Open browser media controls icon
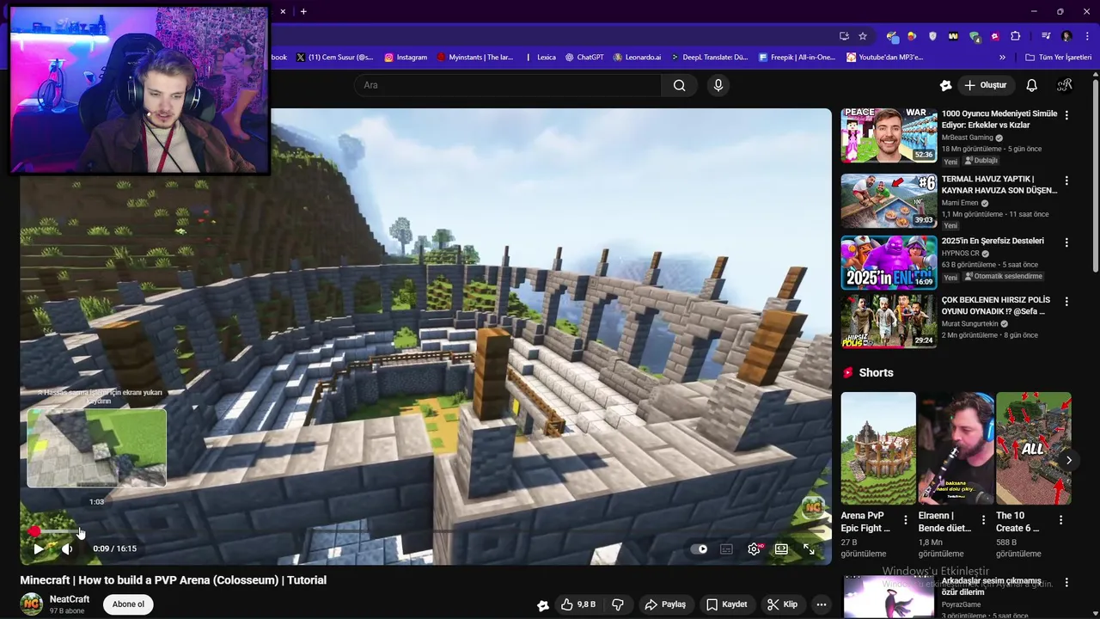 point(1046,36)
